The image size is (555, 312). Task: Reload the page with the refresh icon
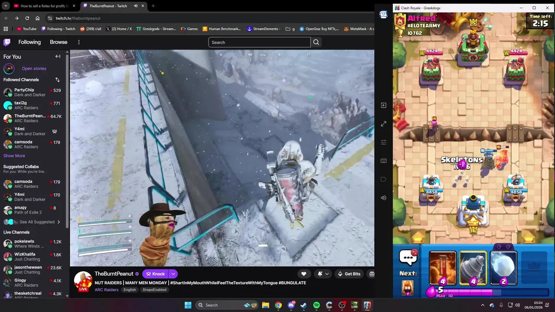pos(27,18)
